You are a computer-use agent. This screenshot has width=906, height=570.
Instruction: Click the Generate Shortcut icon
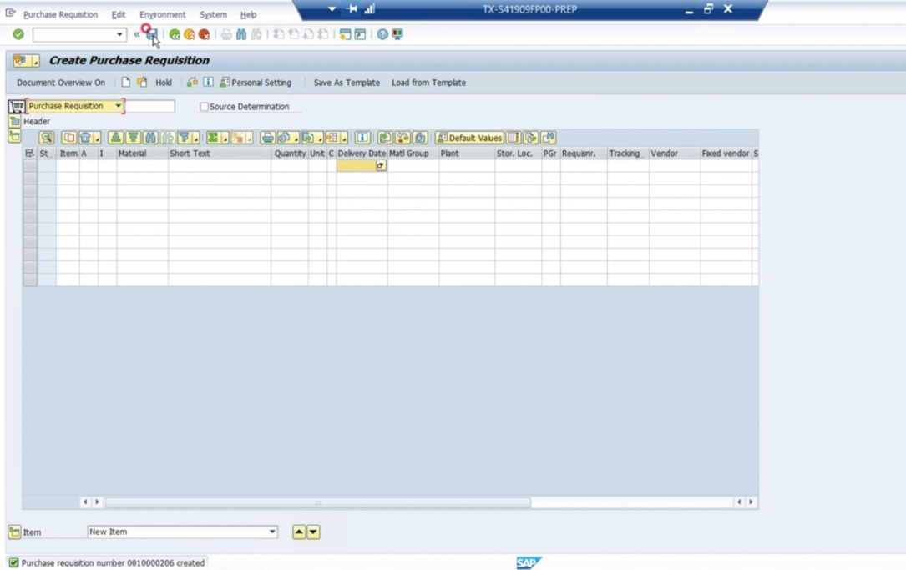[360, 35]
